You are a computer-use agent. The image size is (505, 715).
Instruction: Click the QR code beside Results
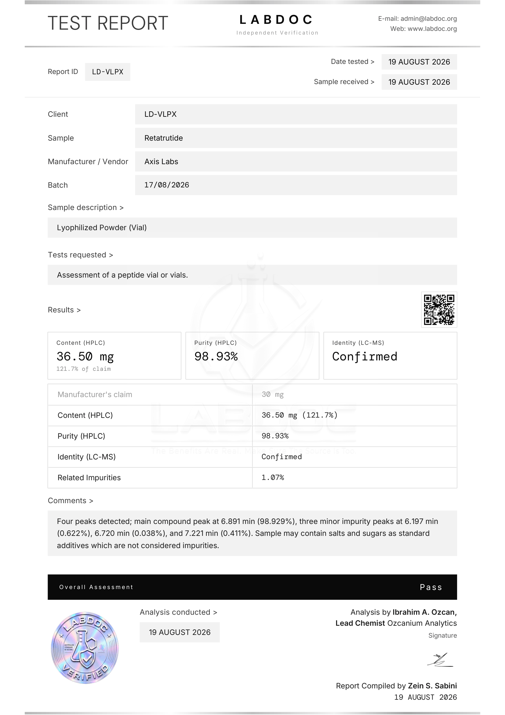[x=439, y=310]
